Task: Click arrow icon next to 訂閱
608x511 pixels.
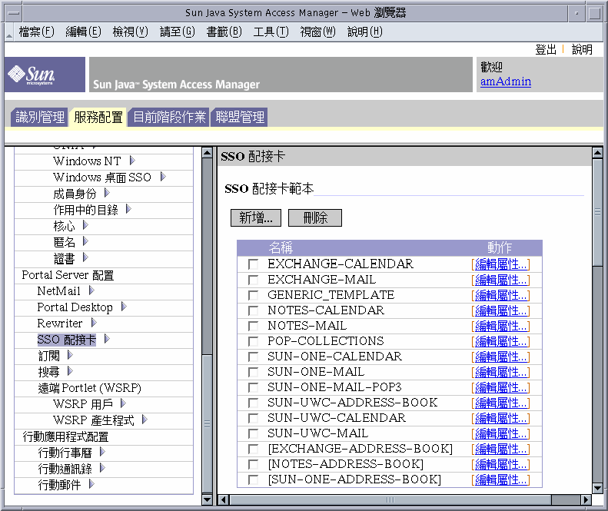Action: point(70,355)
